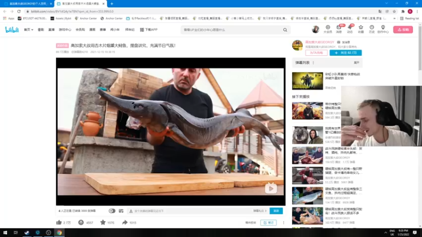Open the 历史 history clock icon
Image resolution: width=422 pixels, height=237 pixels.
coord(372,29)
